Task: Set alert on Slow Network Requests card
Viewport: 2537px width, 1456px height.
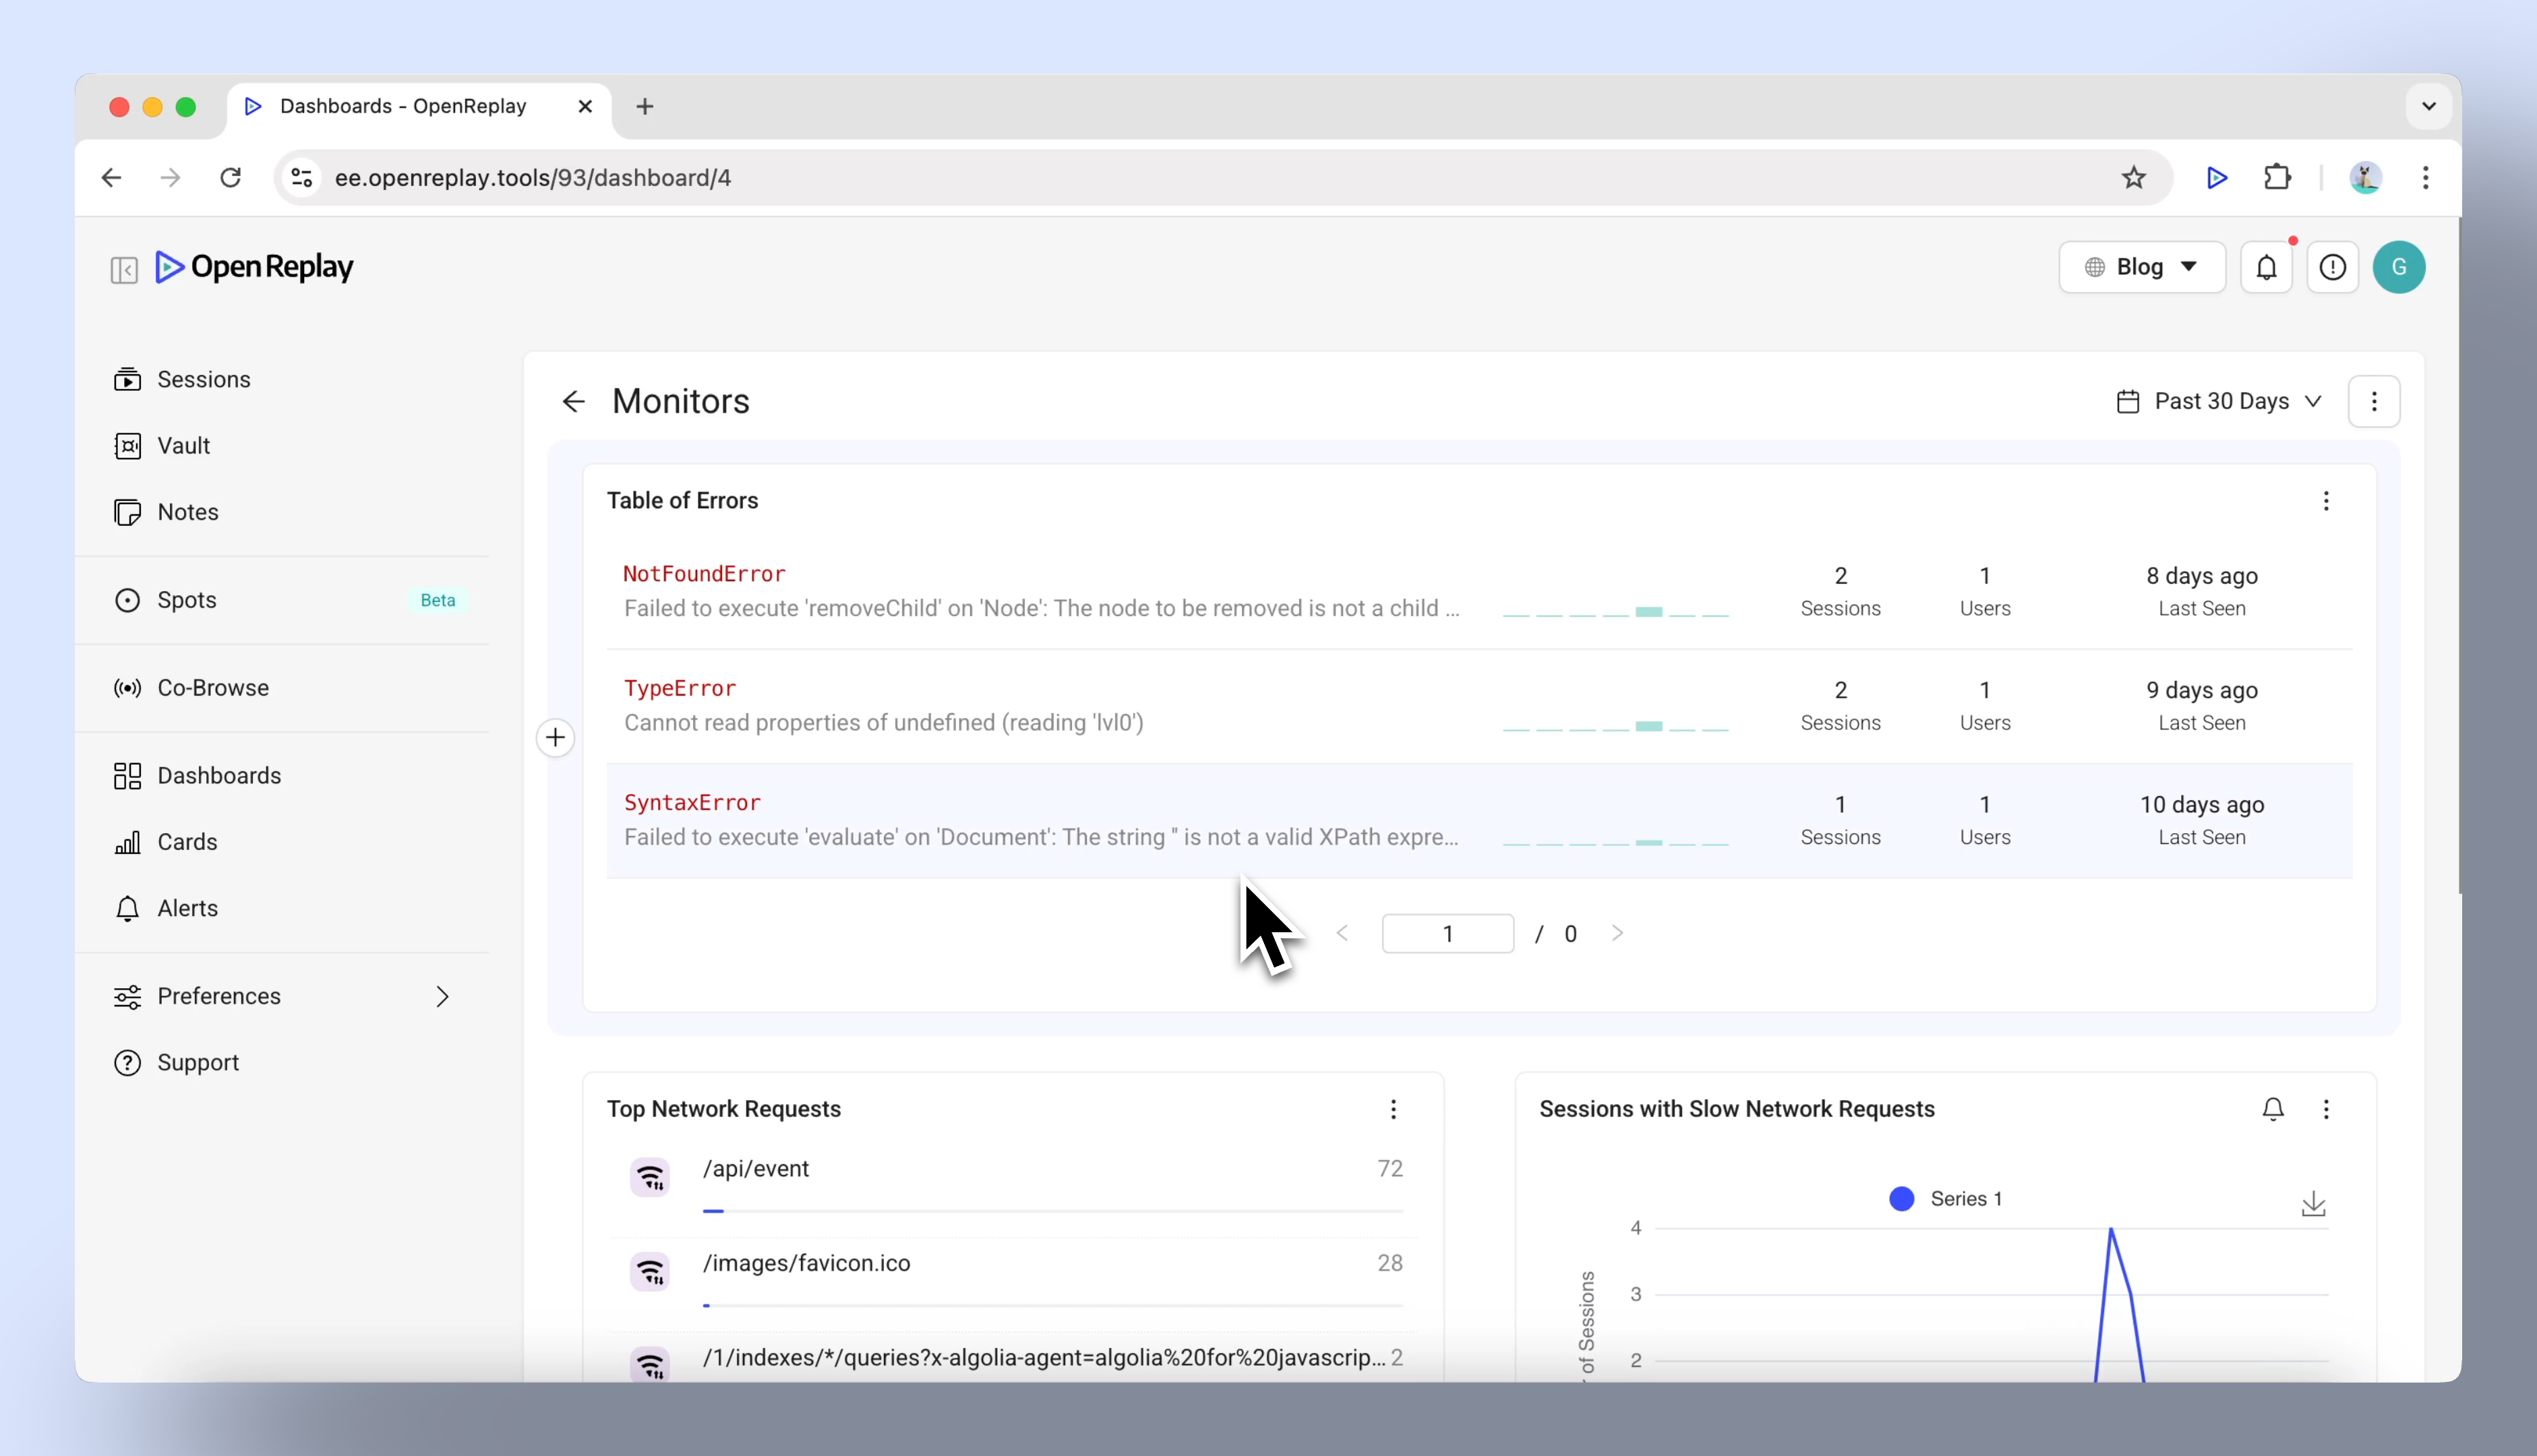Action: [2273, 1109]
